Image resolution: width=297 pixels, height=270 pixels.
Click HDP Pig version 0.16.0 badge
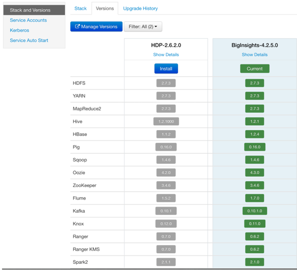pos(166,147)
